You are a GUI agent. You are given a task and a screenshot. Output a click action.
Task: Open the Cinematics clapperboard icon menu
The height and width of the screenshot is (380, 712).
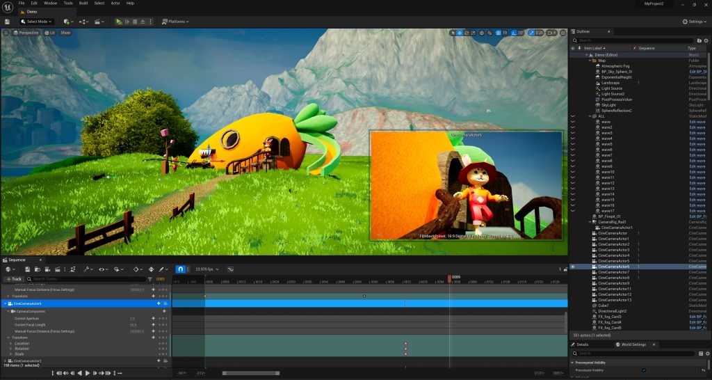[99, 22]
